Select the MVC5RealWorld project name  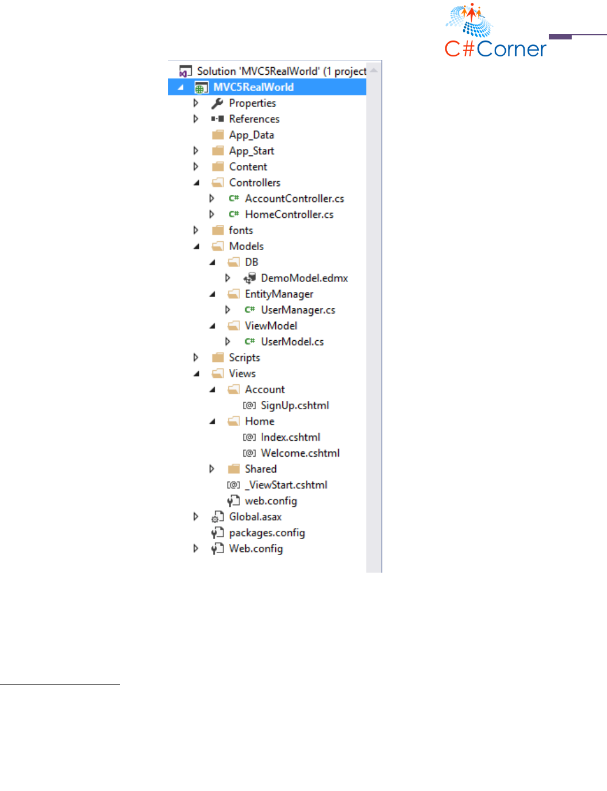254,87
